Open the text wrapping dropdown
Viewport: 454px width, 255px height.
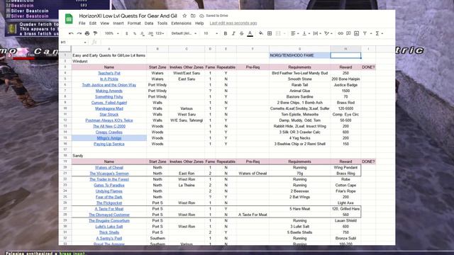tap(317, 33)
